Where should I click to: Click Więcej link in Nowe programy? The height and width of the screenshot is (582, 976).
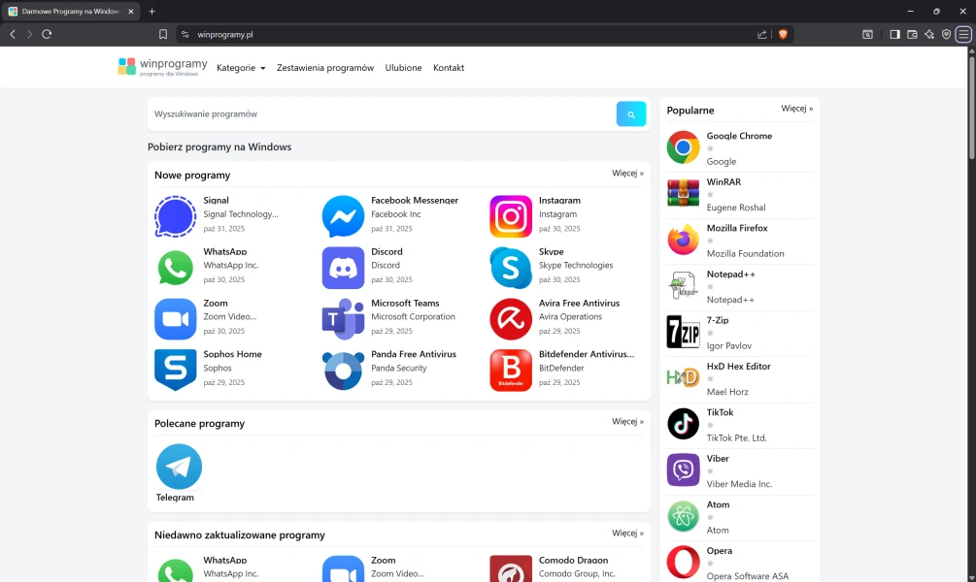click(x=627, y=174)
